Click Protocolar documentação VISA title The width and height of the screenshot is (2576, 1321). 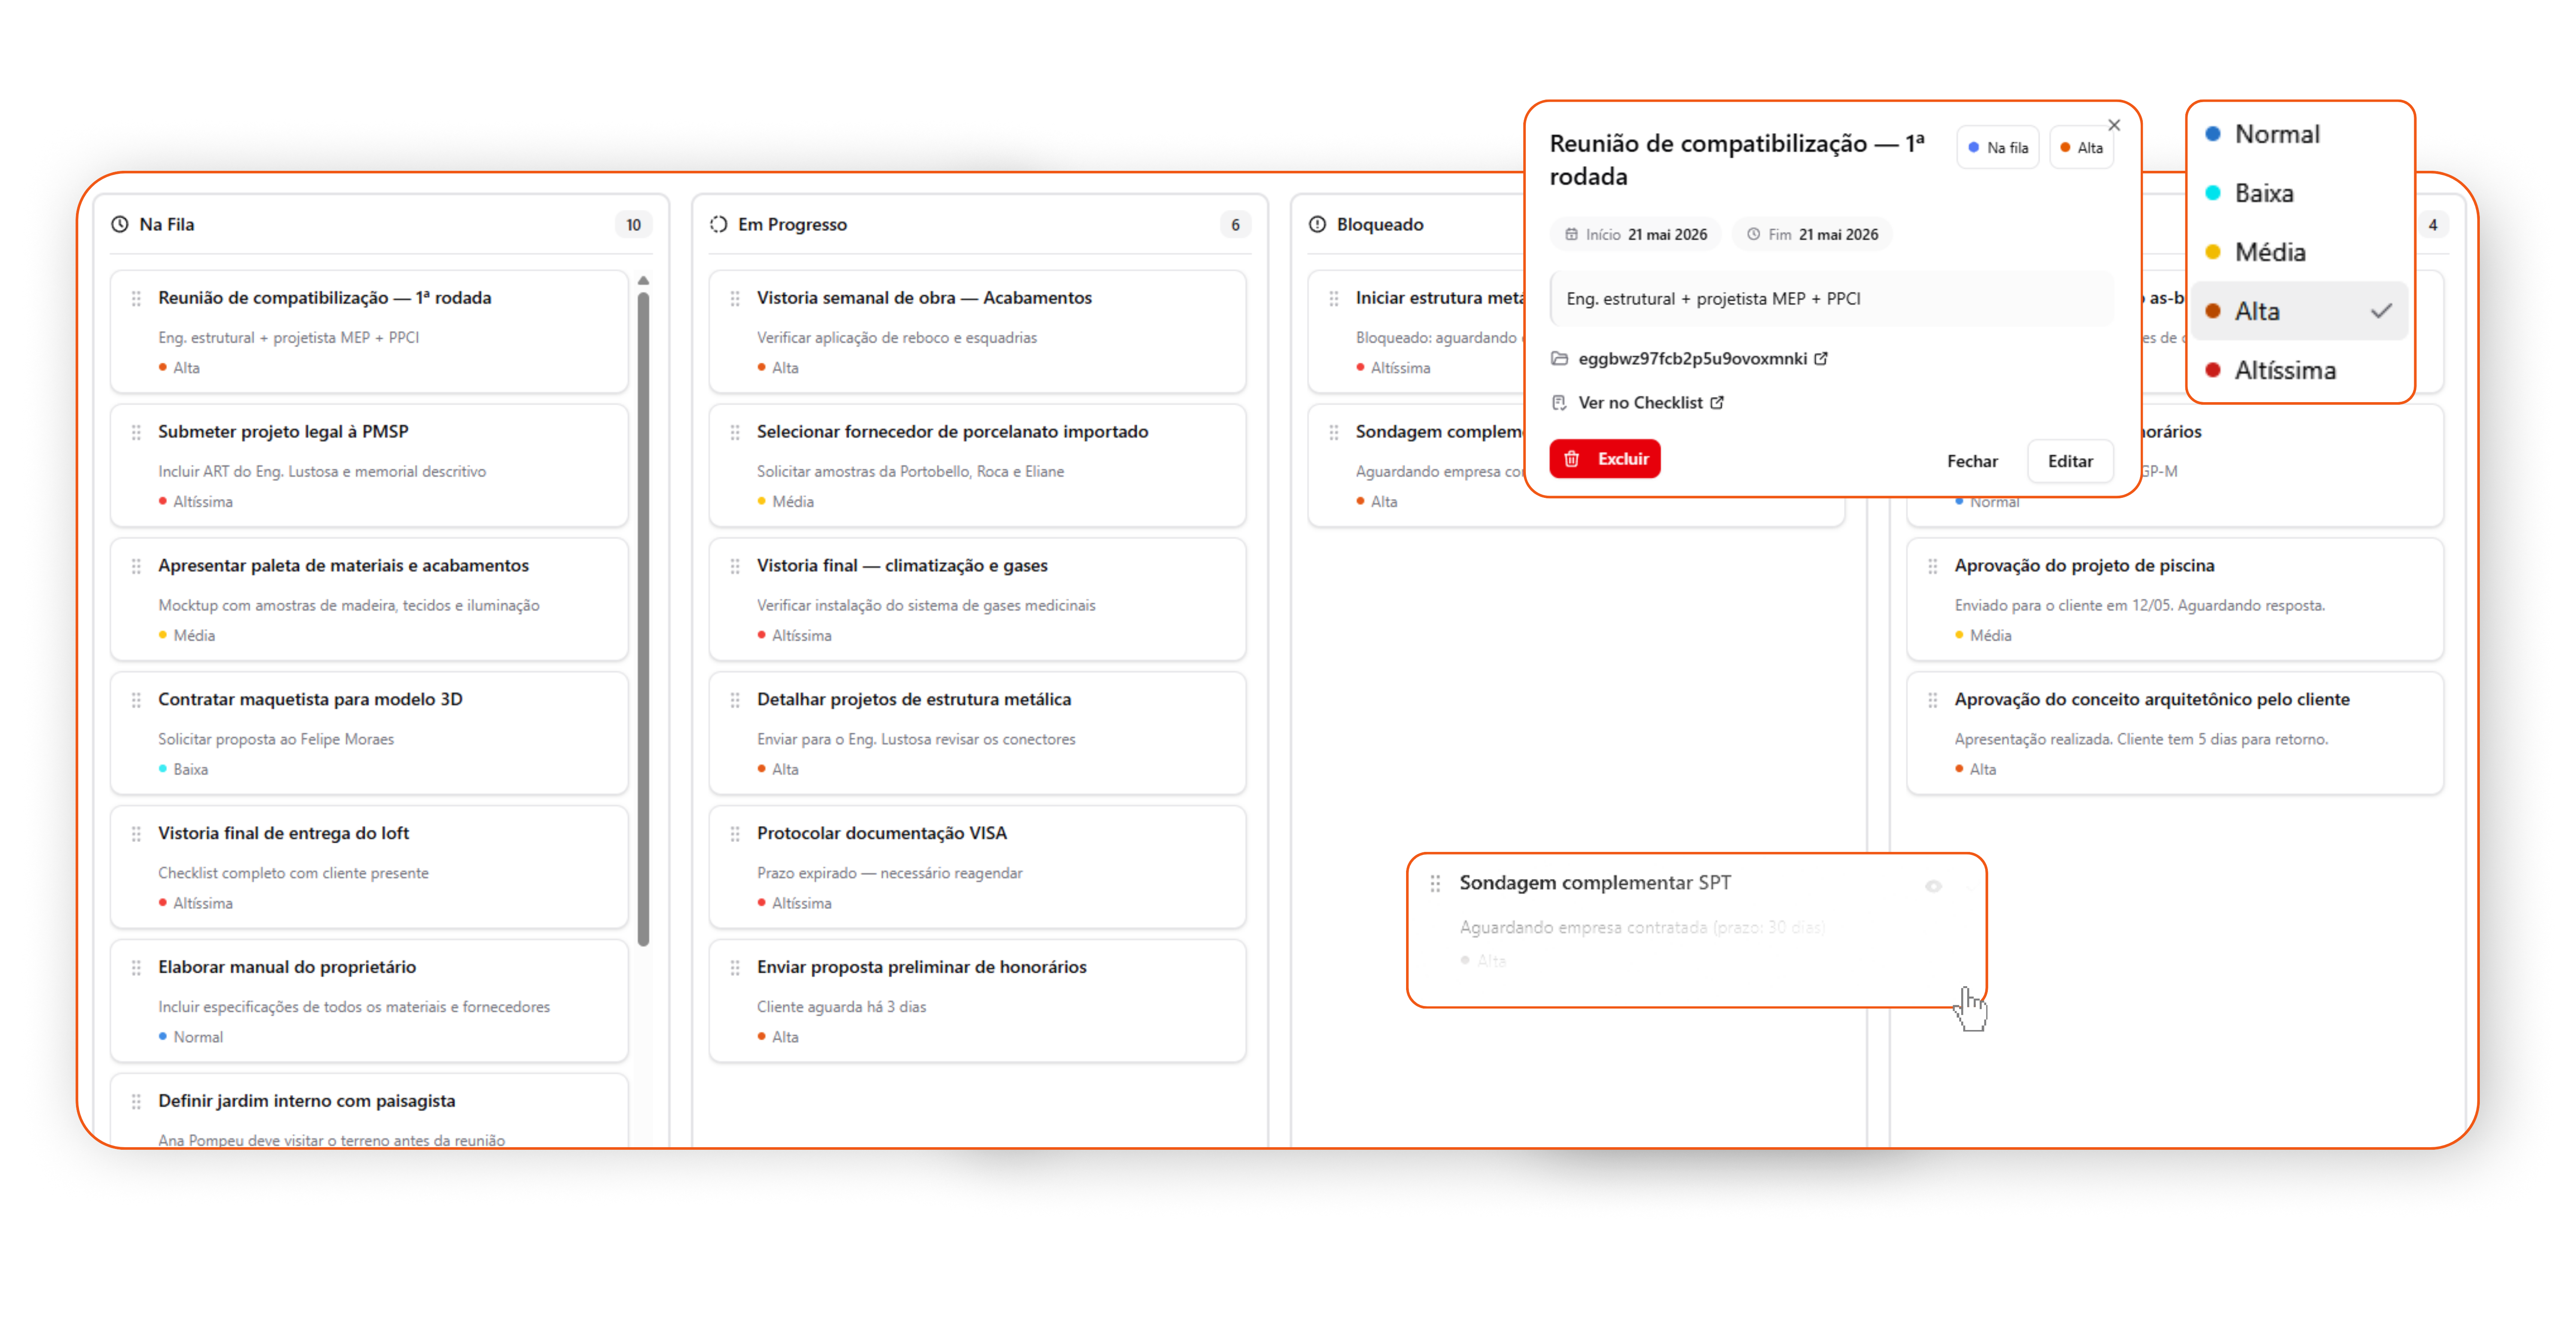[882, 833]
